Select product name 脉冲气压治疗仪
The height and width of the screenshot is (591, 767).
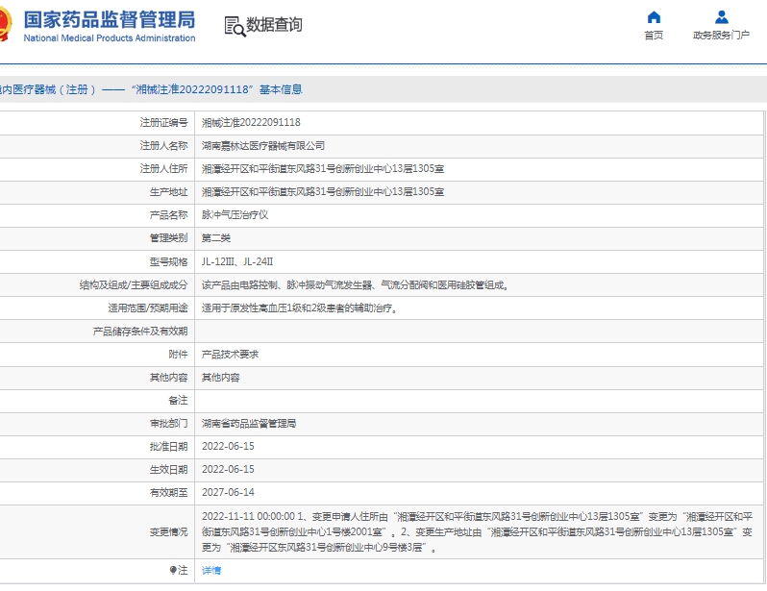(235, 214)
